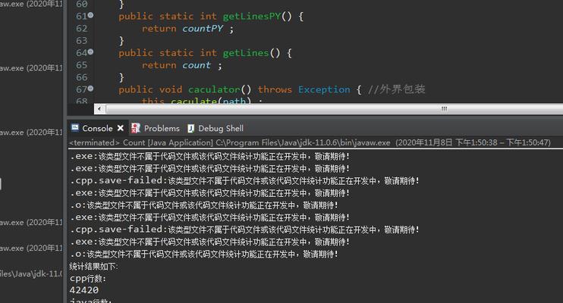This screenshot has height=303, width=563.
Task: Switch to the Problems tab
Action: [x=162, y=128]
